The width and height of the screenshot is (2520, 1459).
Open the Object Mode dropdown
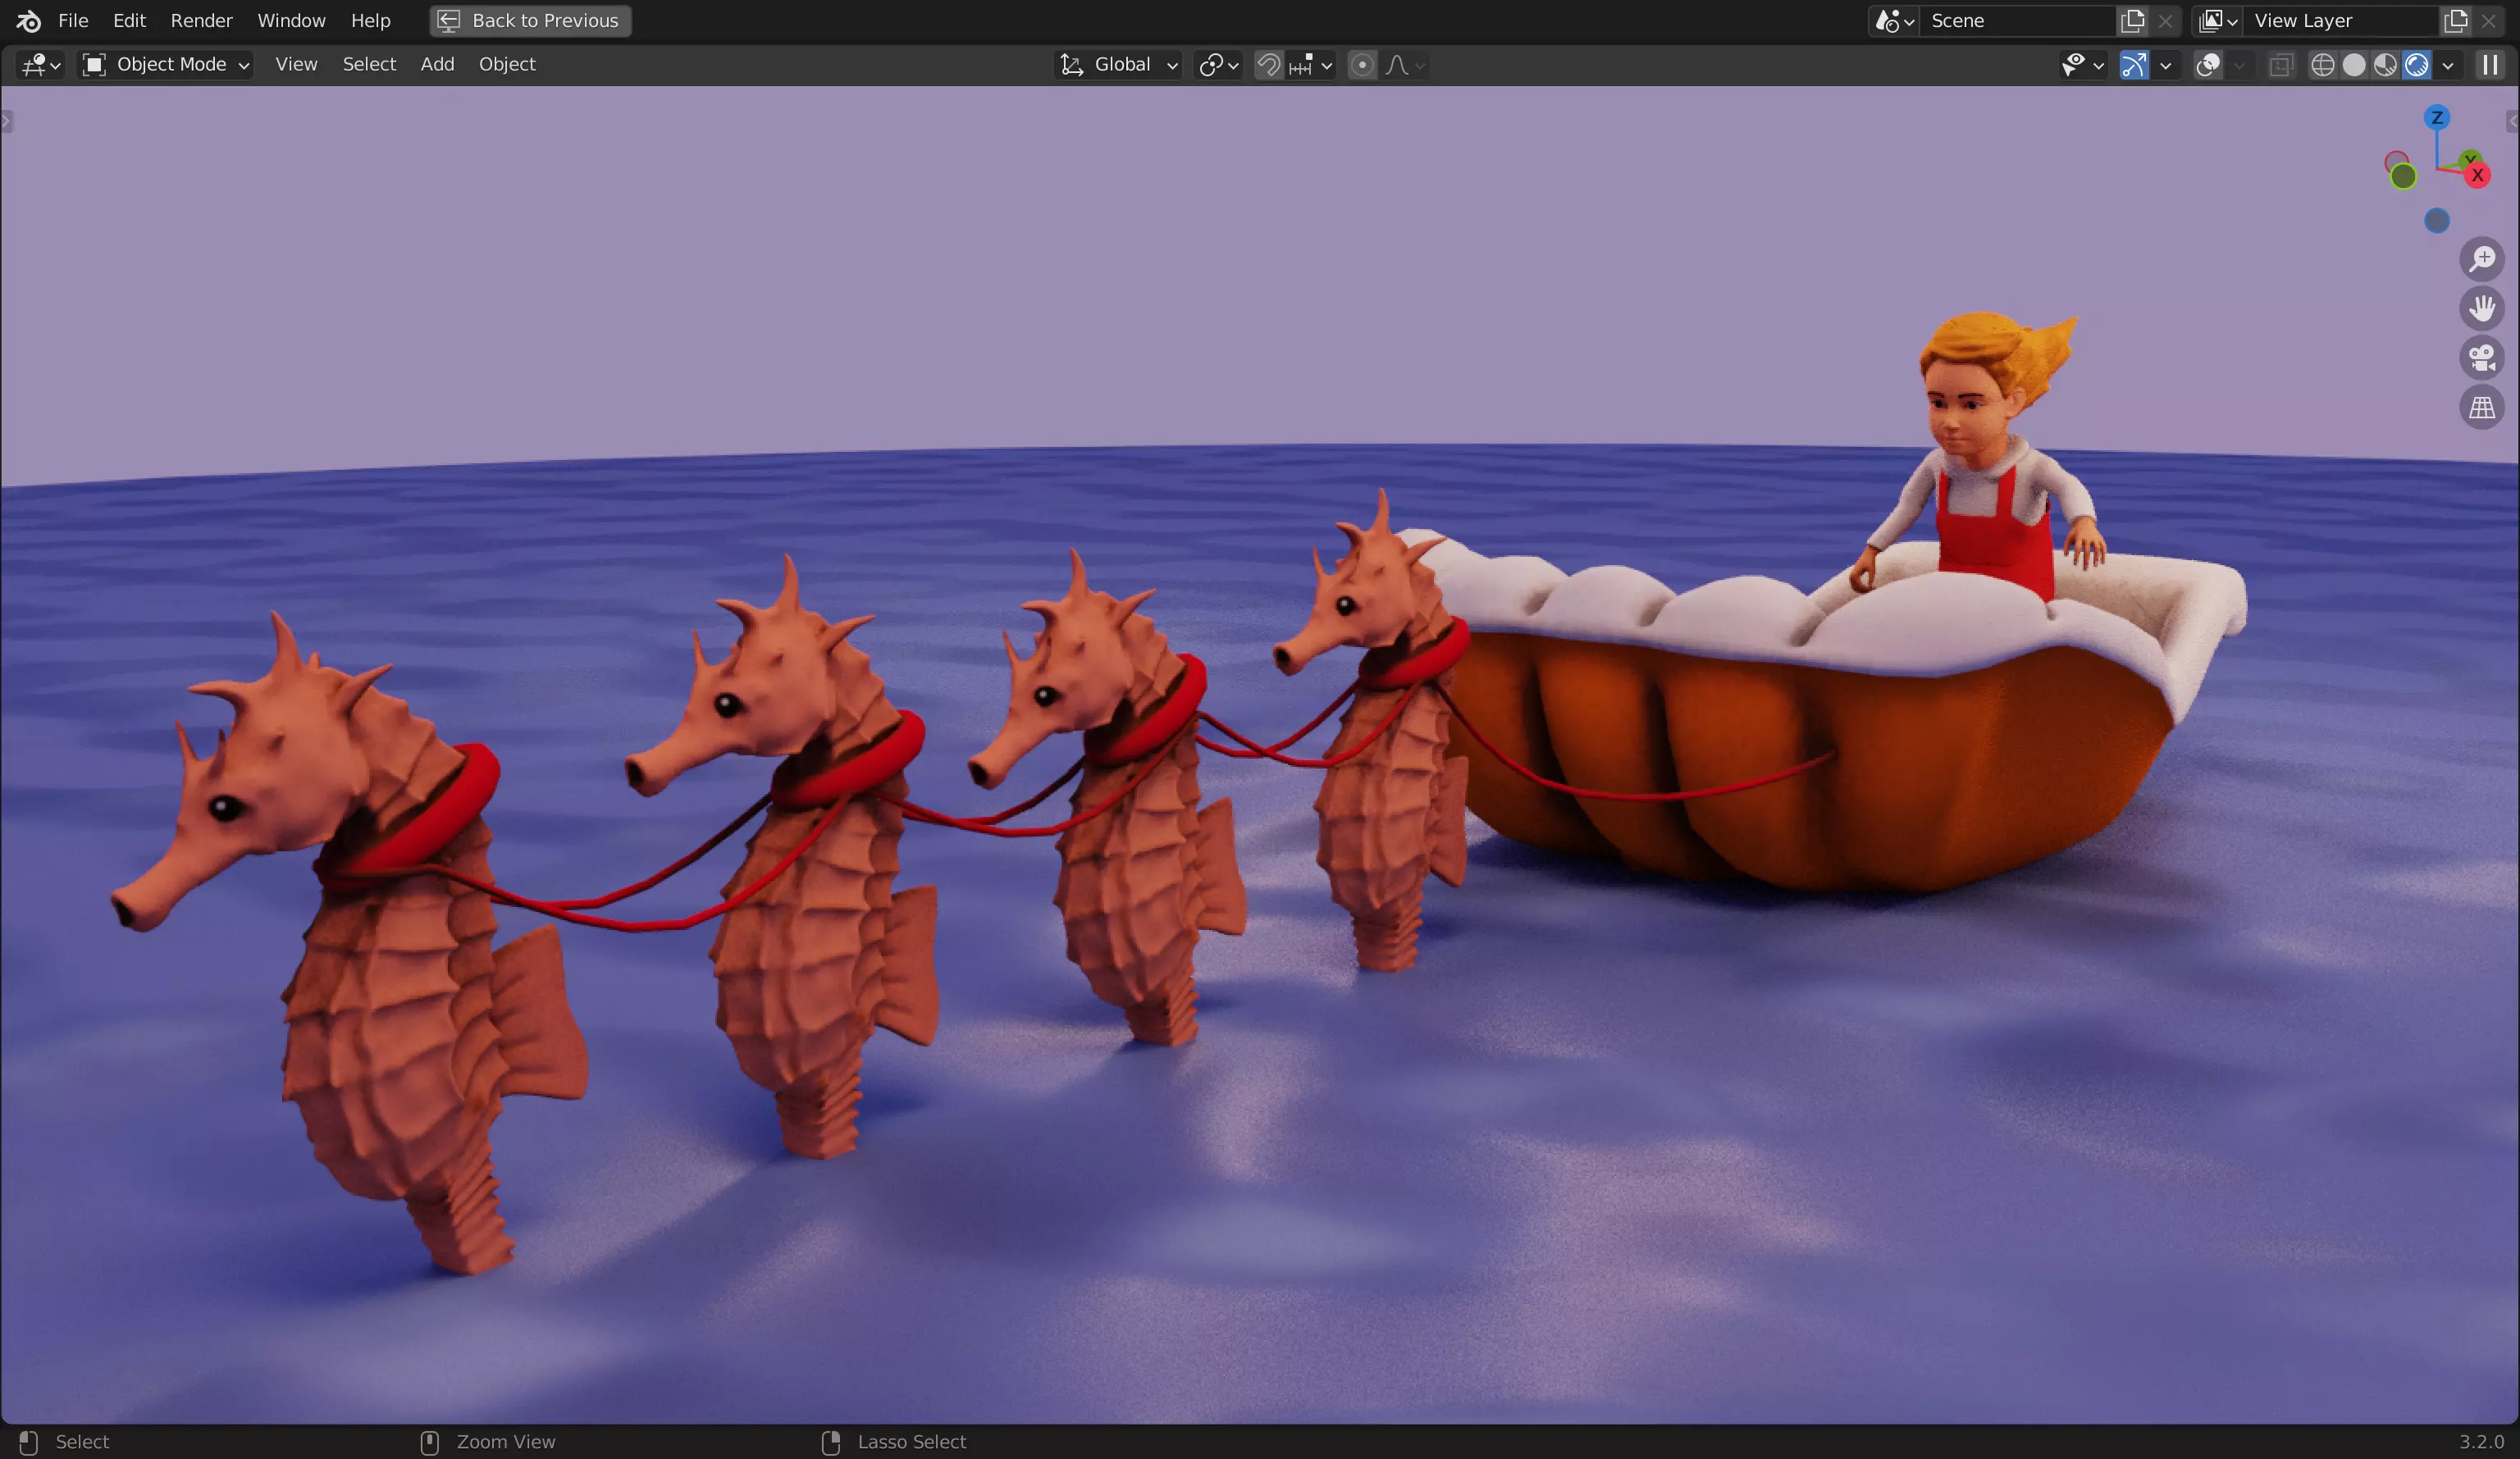pos(166,65)
